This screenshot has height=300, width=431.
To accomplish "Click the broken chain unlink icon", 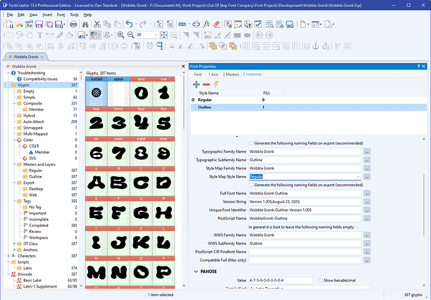I will coord(196,24).
